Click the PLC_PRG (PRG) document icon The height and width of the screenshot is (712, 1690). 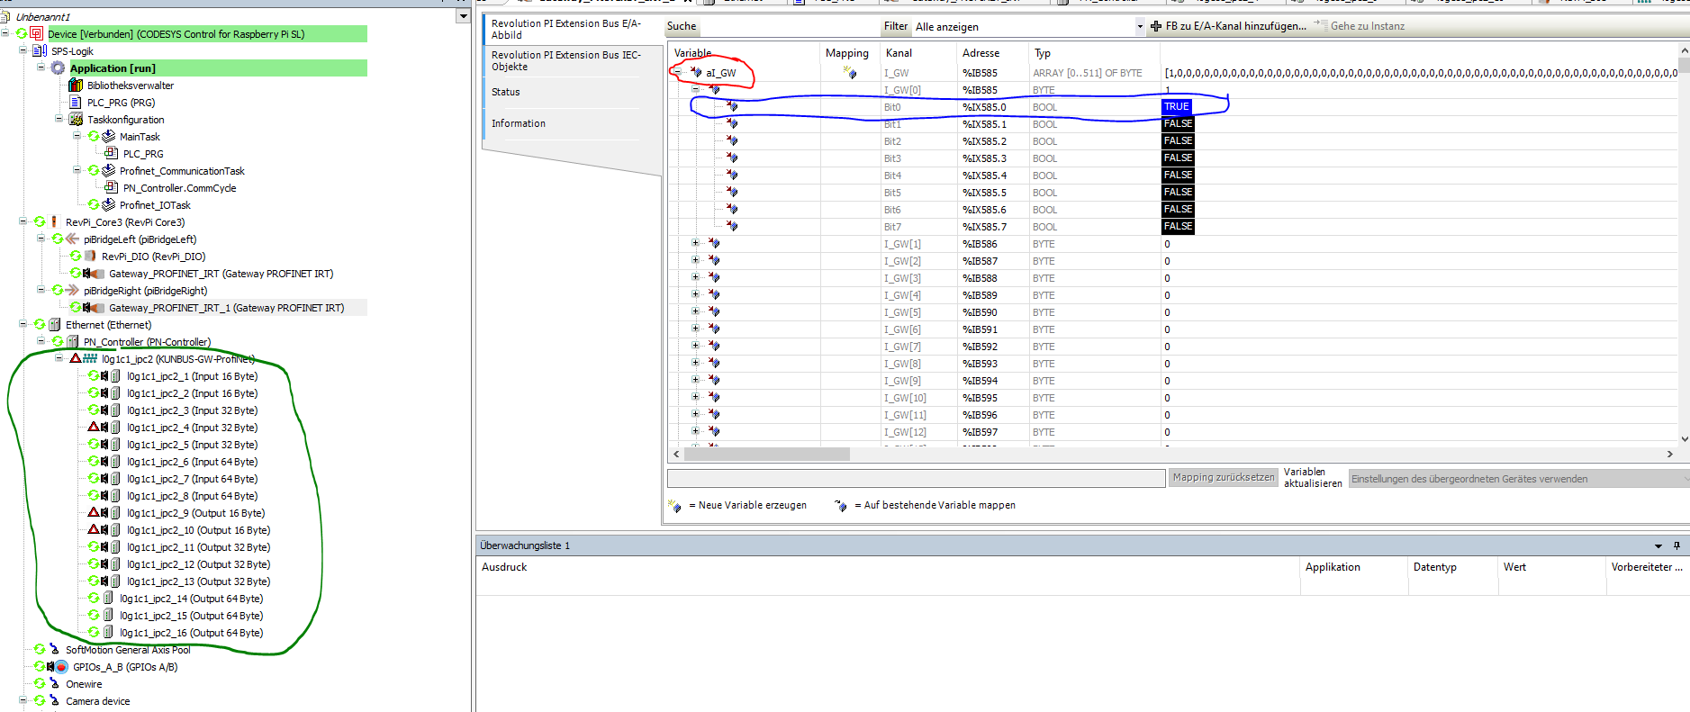[x=76, y=103]
